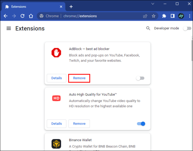193x151 pixels.
Task: Go back with the browser back arrow
Action: [6, 16]
